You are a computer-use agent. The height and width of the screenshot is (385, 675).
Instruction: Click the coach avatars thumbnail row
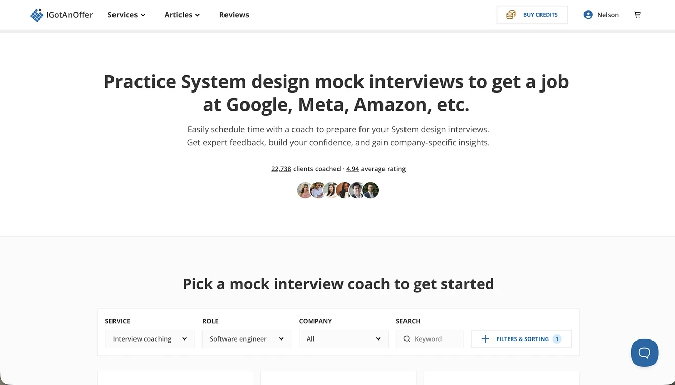338,190
